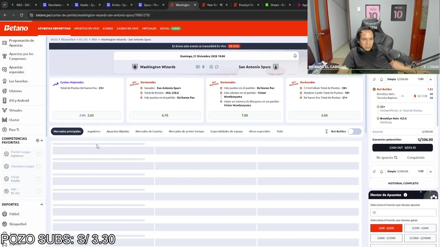This screenshot has width=440, height=247.
Task: Toggle the Bet Builder switch
Action: pos(355,131)
